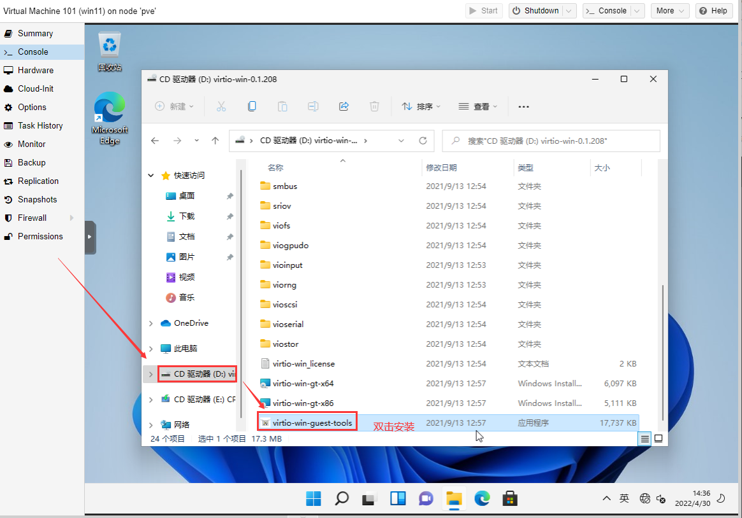Screen dimensions: 742x518
Task: Select CD drive (D:) in navigation tree
Action: click(198, 374)
